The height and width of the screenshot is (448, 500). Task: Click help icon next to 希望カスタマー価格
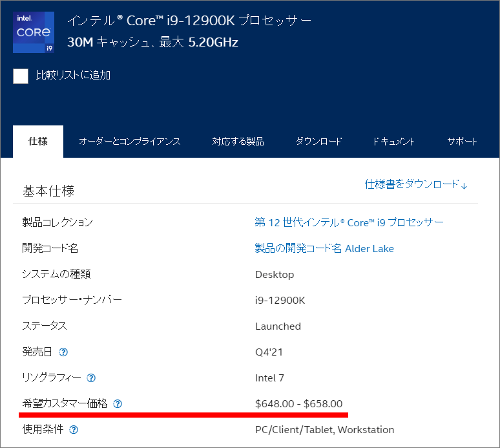point(118,403)
